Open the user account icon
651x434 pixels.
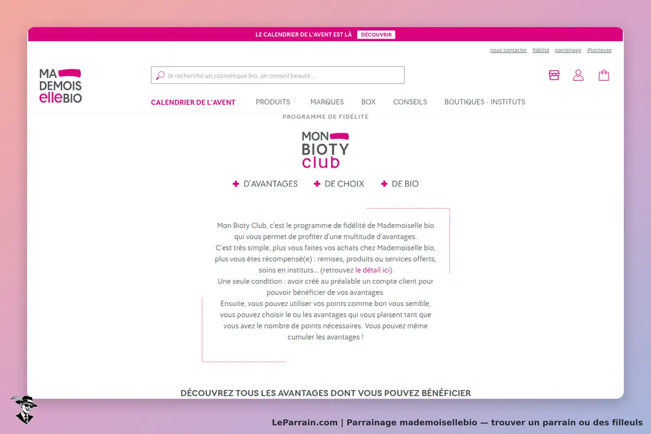point(578,75)
